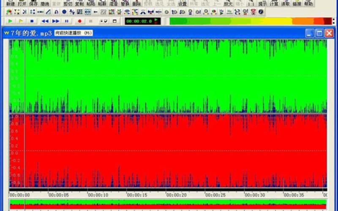The height and width of the screenshot is (211, 338).
Task: Click the 00:00:15 marker on the time ruler
Action: click(x=137, y=195)
